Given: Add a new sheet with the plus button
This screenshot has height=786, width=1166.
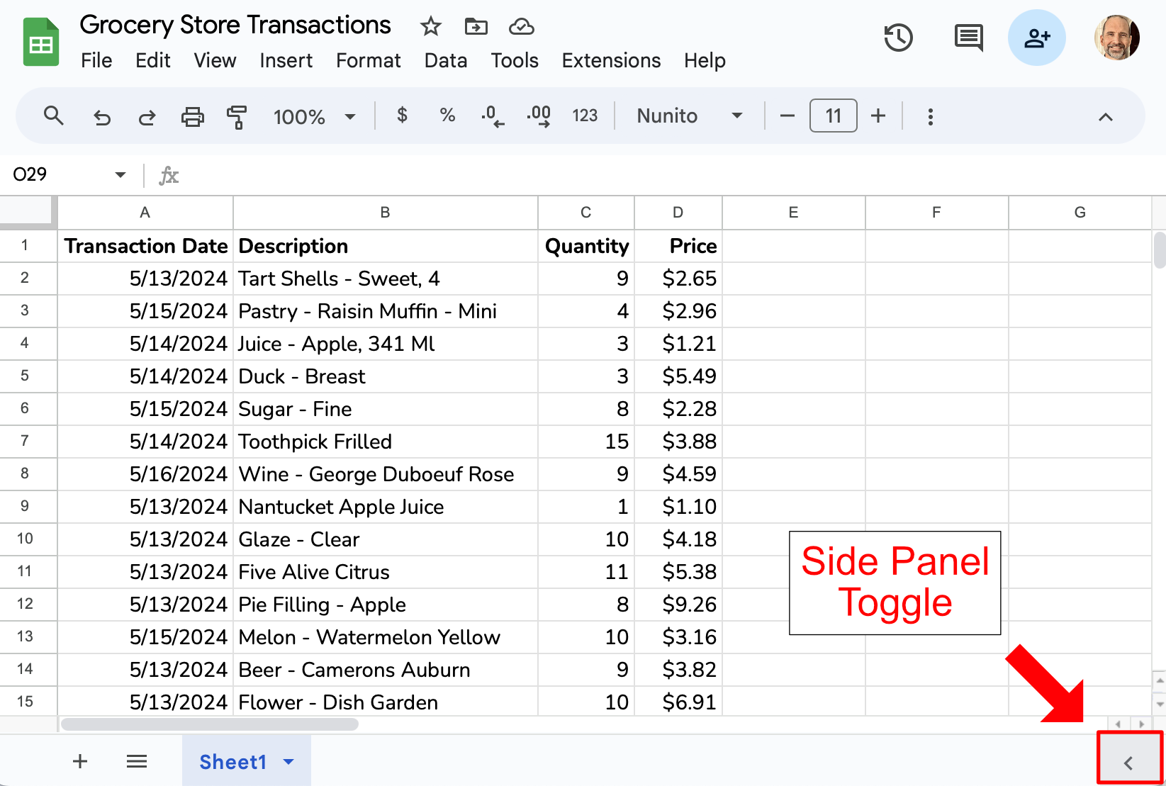Looking at the screenshot, I should tap(79, 761).
